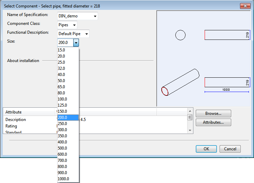
Task: Close the Select Component dialog
Action: 245,6
